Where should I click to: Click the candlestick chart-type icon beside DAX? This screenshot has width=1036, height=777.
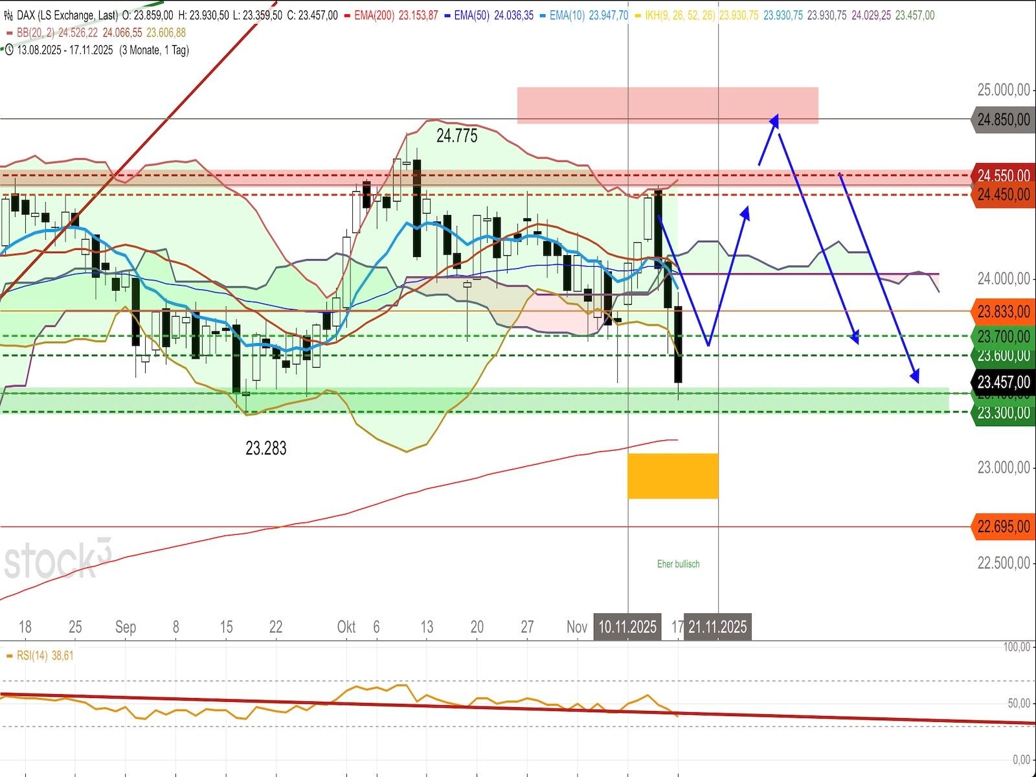tap(9, 15)
